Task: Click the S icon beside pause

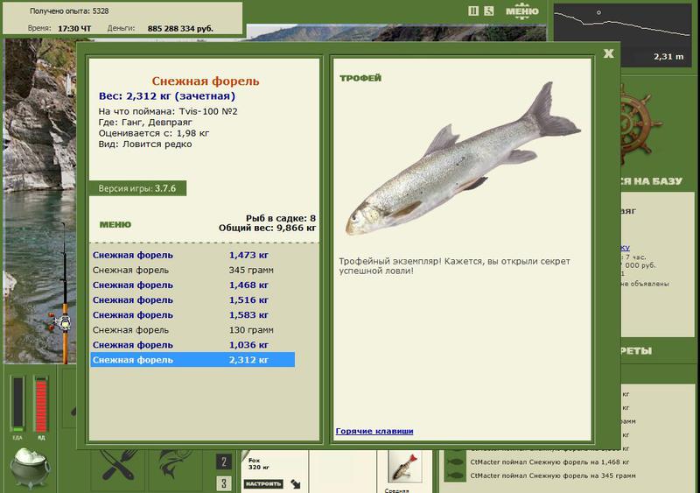Action: click(x=489, y=11)
